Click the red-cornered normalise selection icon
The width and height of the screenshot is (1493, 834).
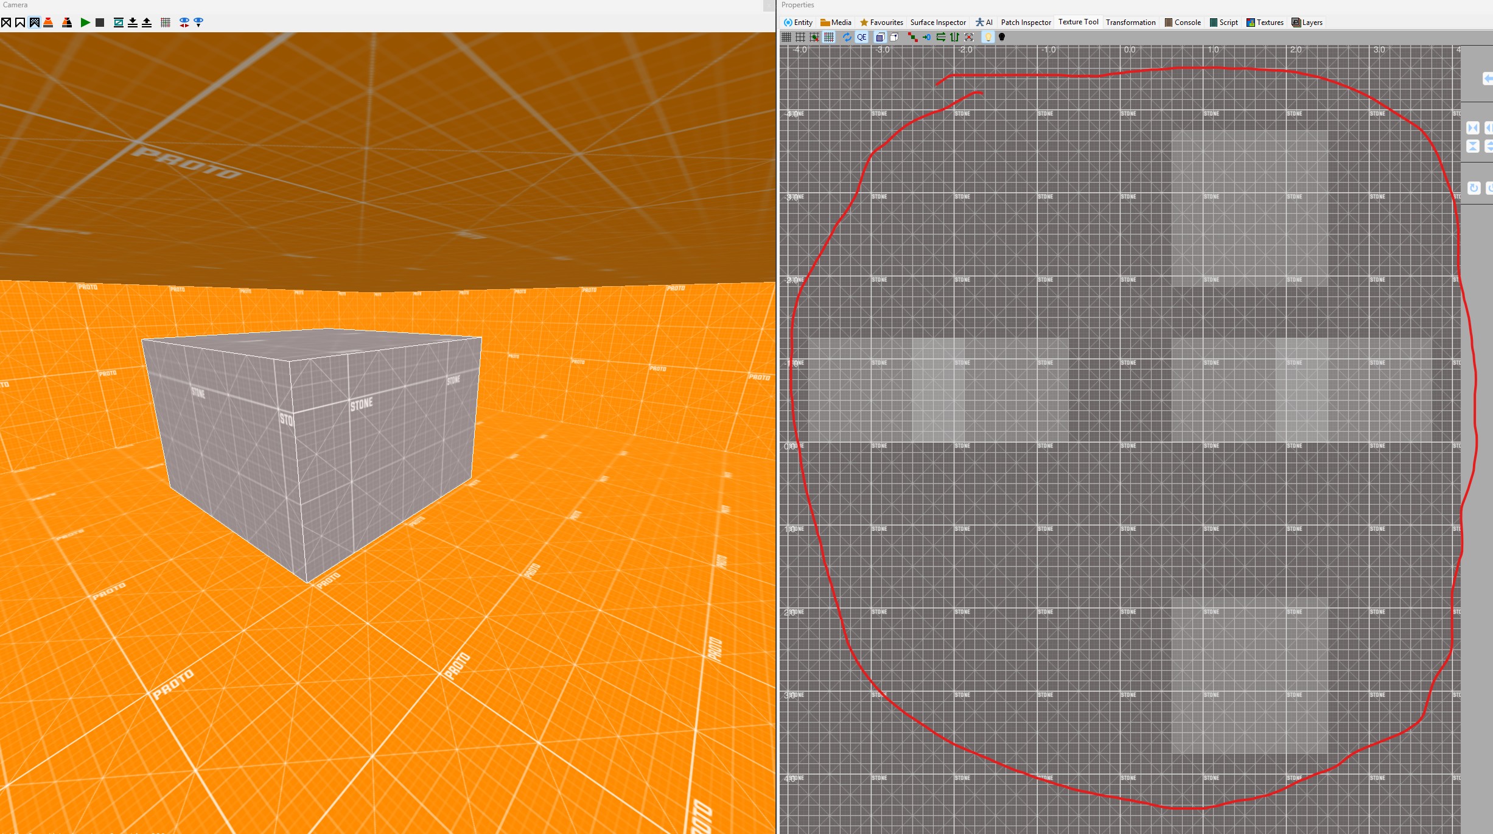point(969,37)
